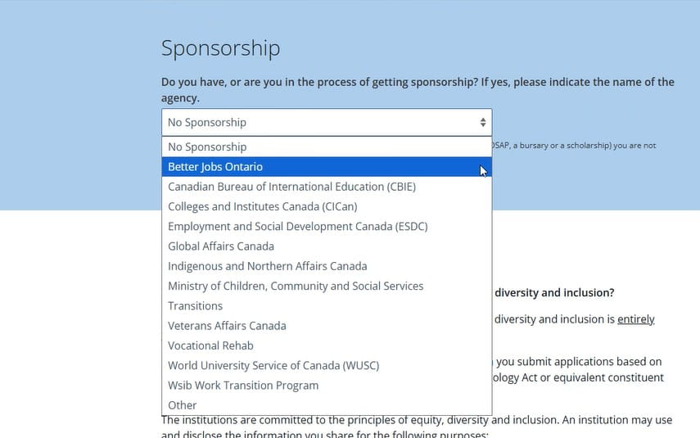
Task: Click the Sponsorship section heading
Action: (220, 48)
